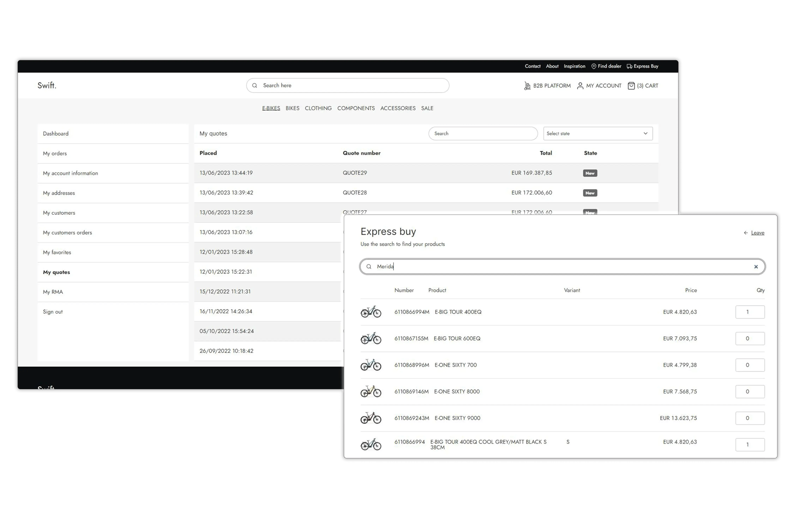Click the About link in the top bar
The image size is (794, 529).
[552, 66]
